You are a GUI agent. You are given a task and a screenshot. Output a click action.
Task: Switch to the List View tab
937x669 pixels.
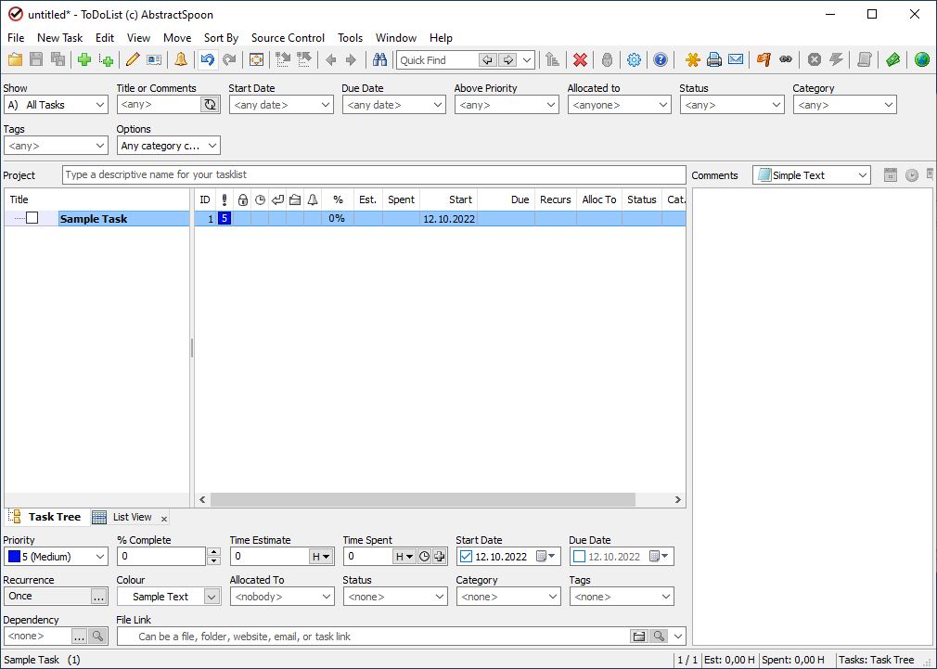tap(132, 517)
